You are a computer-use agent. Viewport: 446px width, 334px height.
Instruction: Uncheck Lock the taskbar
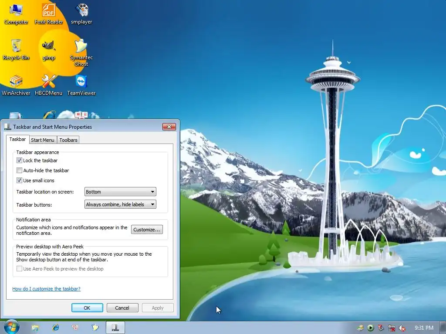(x=19, y=160)
